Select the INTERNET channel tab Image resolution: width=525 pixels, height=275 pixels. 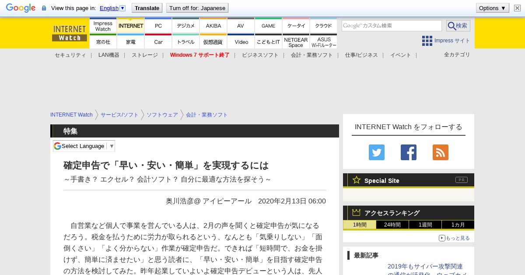pyautogui.click(x=131, y=26)
